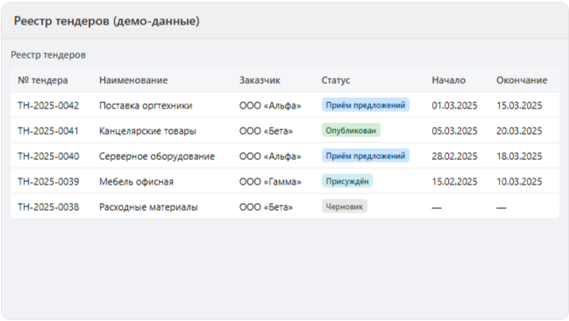Click start date 01.03.2025
The height and width of the screenshot is (321, 569).
click(454, 106)
